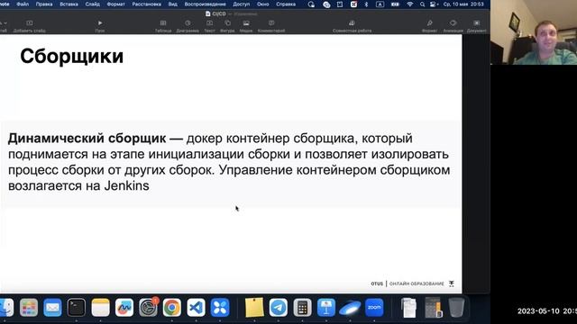
Task: Click the CI/CD document title
Action: pyautogui.click(x=218, y=13)
